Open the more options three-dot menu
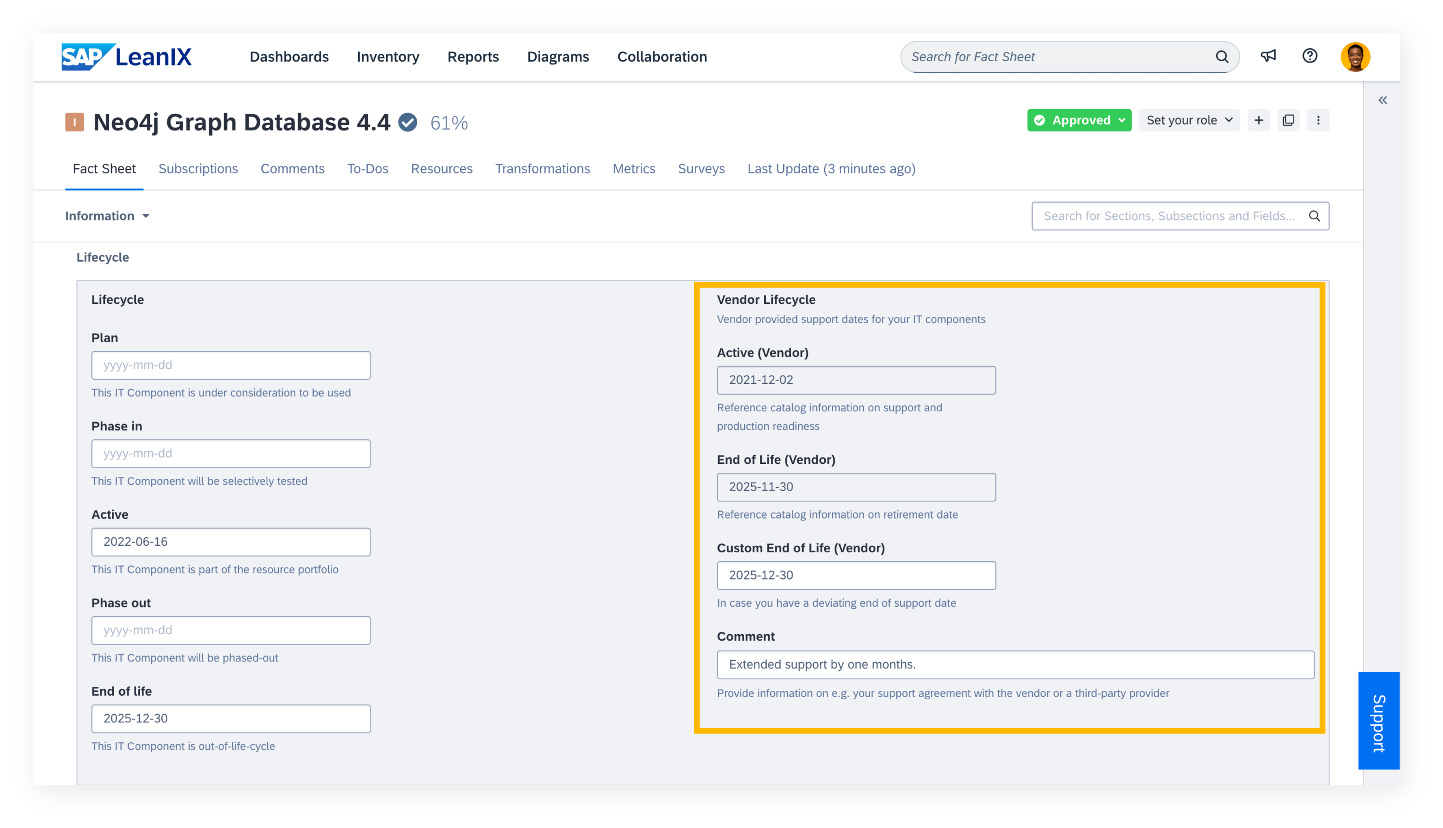The height and width of the screenshot is (828, 1443). (x=1318, y=121)
